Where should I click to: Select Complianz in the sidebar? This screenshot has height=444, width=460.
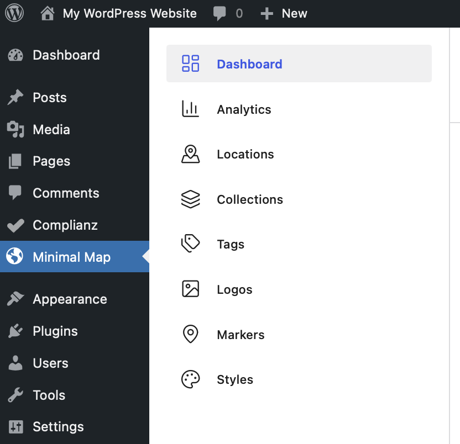tap(65, 225)
